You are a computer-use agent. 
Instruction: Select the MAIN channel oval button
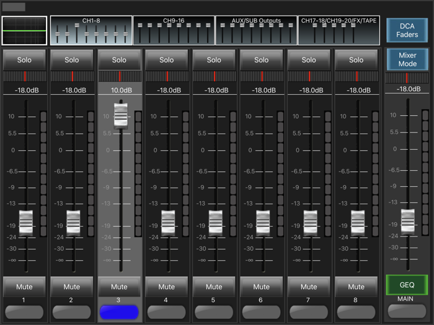click(407, 311)
